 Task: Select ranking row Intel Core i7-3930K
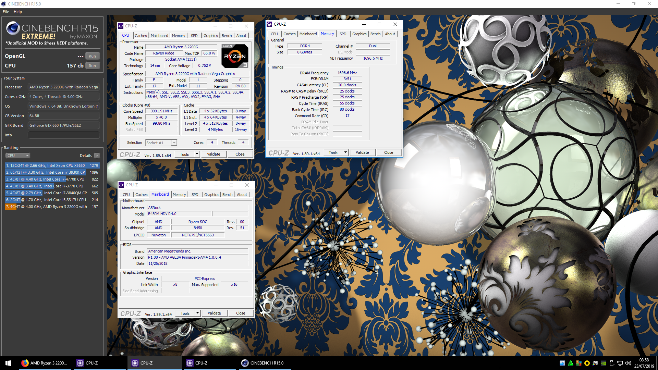coord(52,172)
